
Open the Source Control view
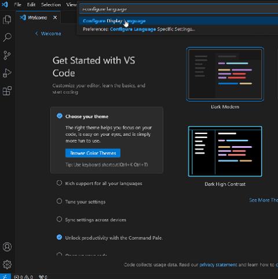tap(7, 55)
